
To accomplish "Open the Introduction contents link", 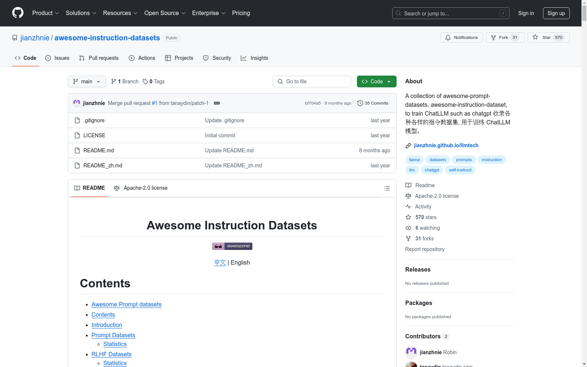I will pyautogui.click(x=107, y=325).
